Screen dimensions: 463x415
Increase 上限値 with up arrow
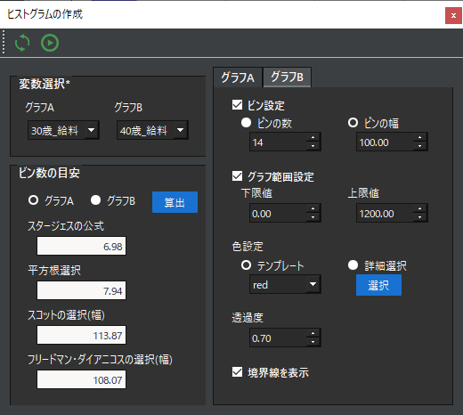419,208
